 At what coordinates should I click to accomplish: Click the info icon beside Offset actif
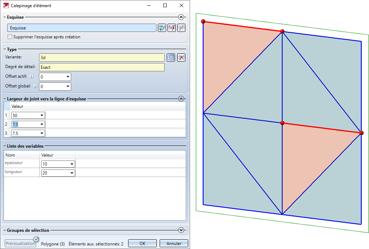(x=31, y=76)
